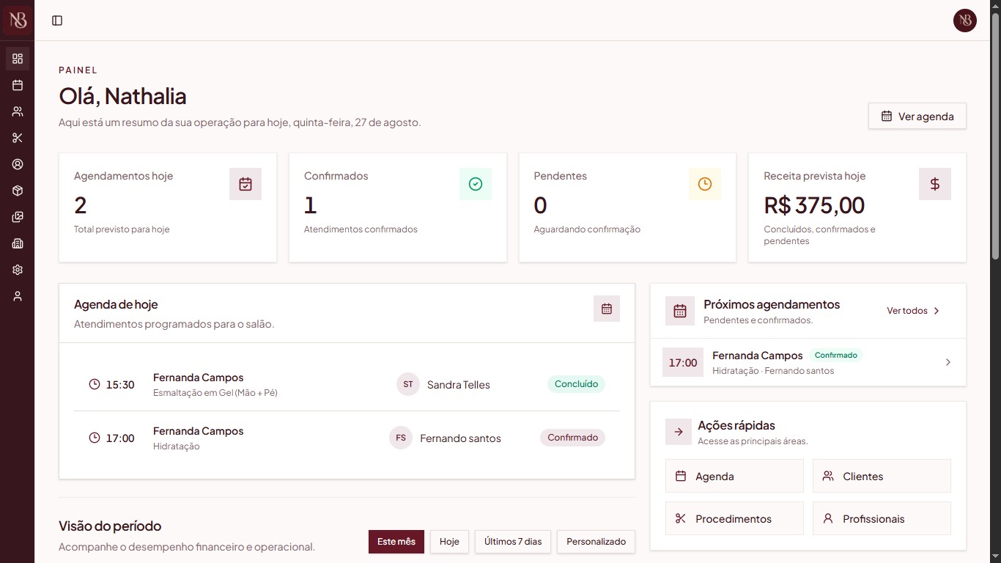Select the Hoje period filter
The image size is (1001, 563).
tap(449, 542)
